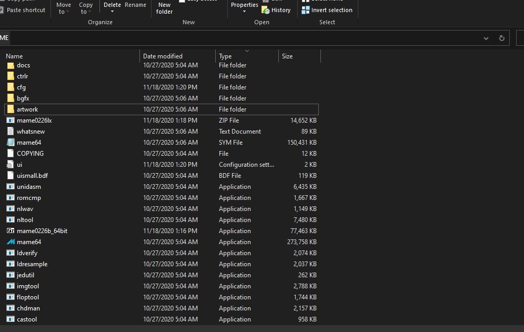
Task: Click the uismall.bdf file icon
Action: coord(11,176)
